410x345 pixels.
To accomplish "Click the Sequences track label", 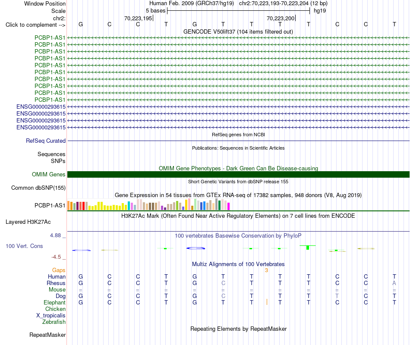I will pyautogui.click(x=51, y=154).
